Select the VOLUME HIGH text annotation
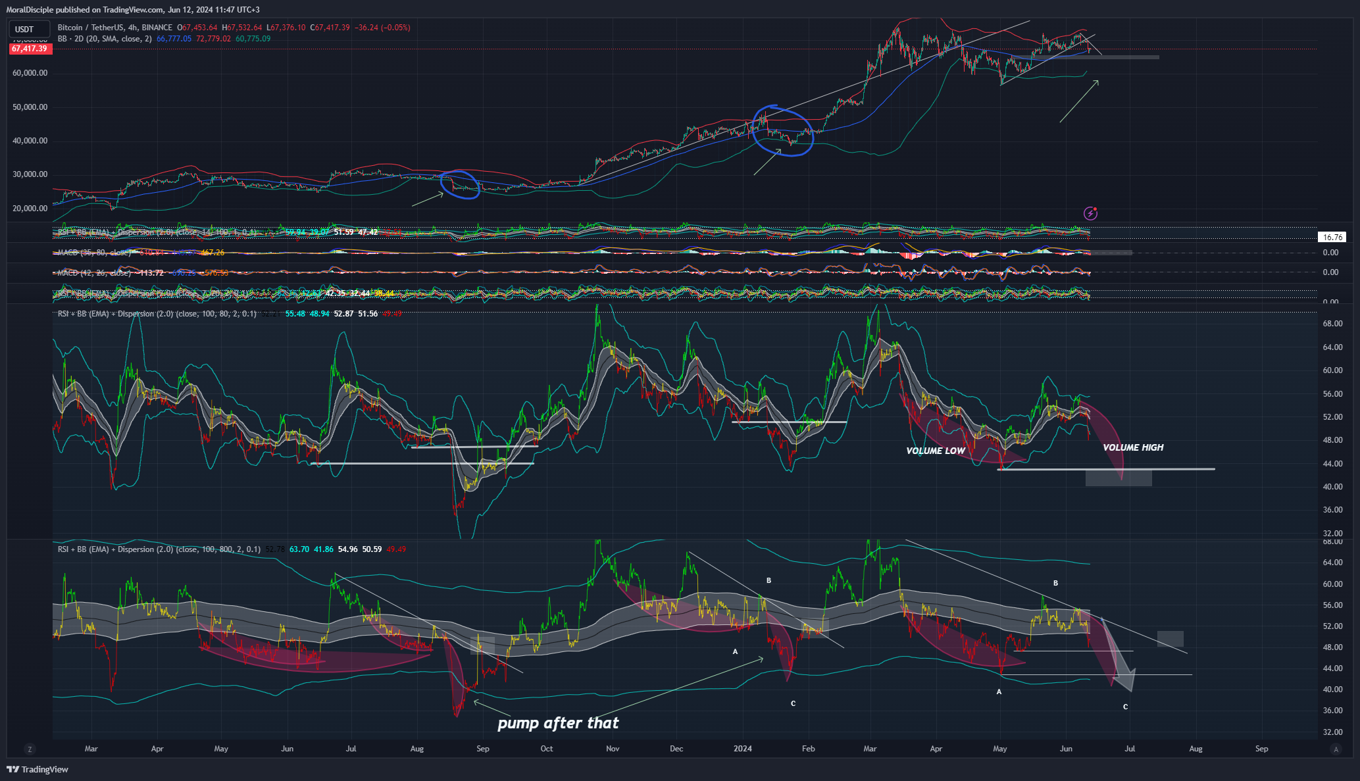Screen dimensions: 1360x781 click(1133, 447)
